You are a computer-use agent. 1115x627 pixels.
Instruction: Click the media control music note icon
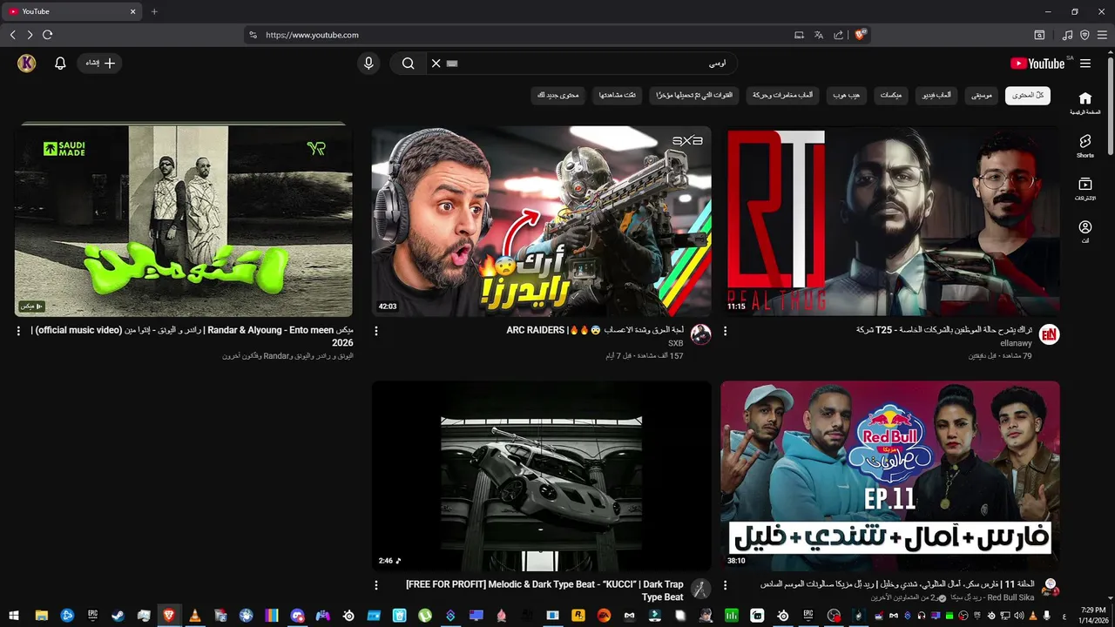click(1067, 35)
